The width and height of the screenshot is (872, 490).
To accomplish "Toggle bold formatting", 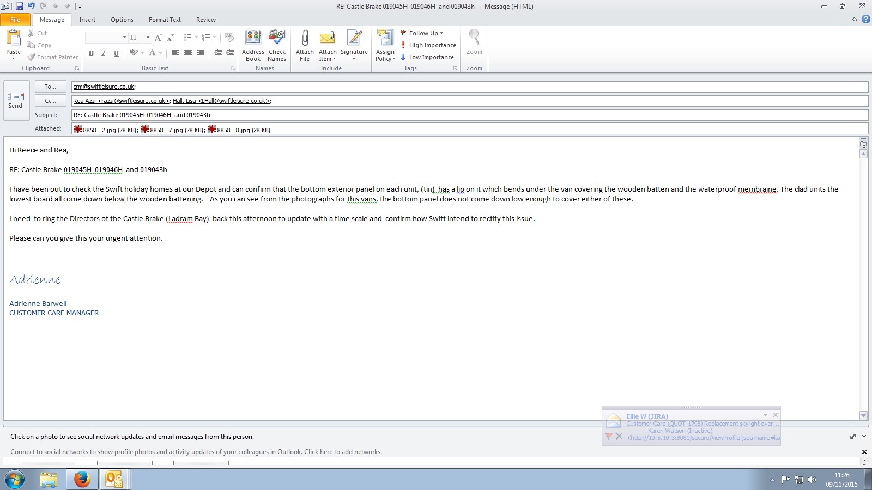I will [x=91, y=53].
